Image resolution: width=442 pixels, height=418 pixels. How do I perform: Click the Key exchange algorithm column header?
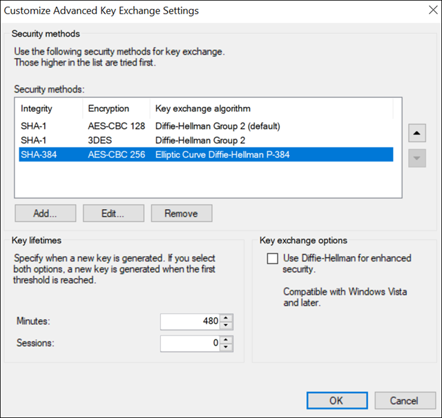point(271,108)
